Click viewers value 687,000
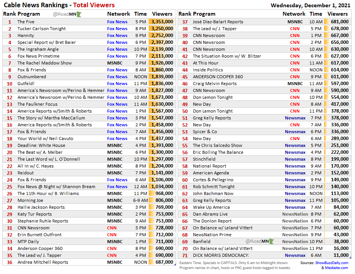 [x=164, y=262]
